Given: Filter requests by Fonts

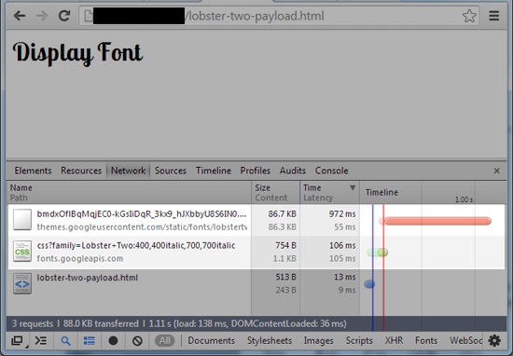Looking at the screenshot, I should [x=426, y=341].
